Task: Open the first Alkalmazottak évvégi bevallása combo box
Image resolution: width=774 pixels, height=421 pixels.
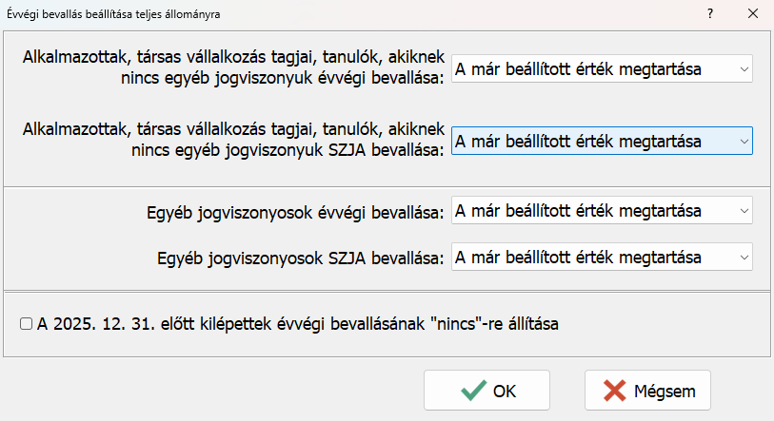Action: [590, 68]
